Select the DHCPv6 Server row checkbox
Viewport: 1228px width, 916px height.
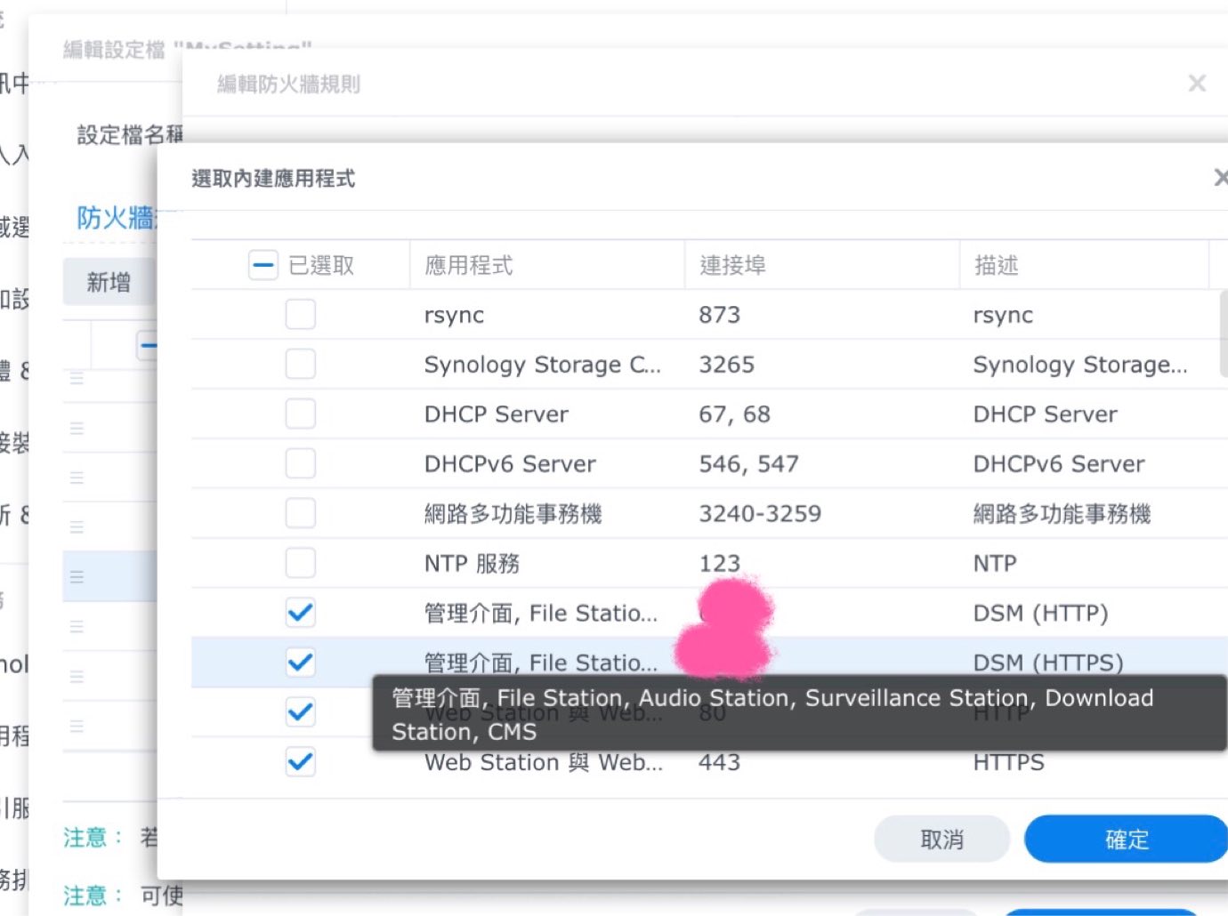[x=301, y=463]
